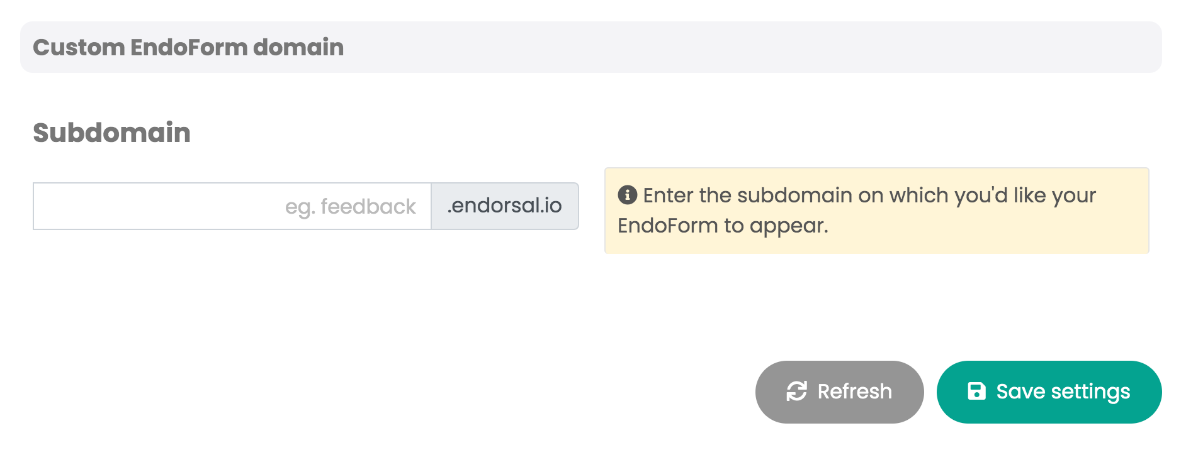Click the "eg. feedback" placeholder text

(x=350, y=207)
